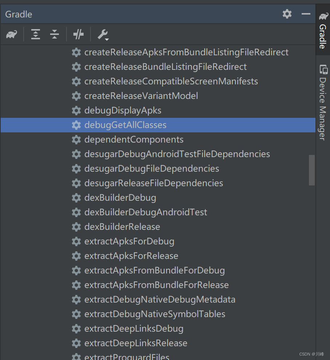Image resolution: width=330 pixels, height=360 pixels.
Task: Open the Gradle panel options gear menu
Action: coord(287,14)
